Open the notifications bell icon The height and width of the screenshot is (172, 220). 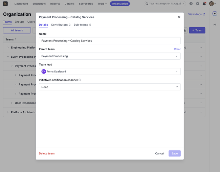tap(204, 4)
